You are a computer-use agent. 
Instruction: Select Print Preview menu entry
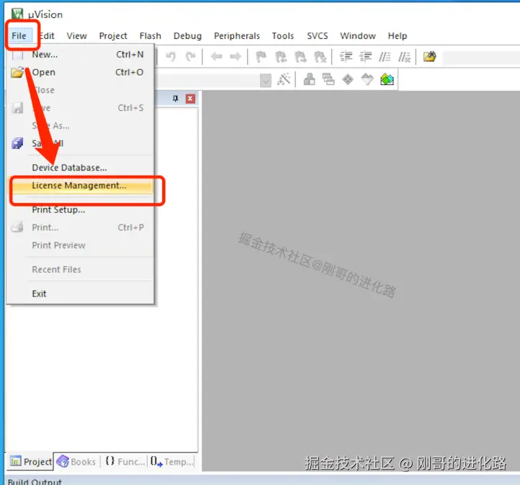pos(81,245)
